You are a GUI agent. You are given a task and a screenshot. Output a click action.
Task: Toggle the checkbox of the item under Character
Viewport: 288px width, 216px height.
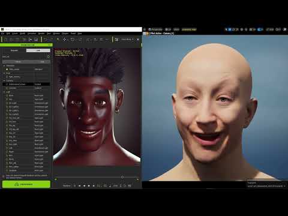[7, 70]
